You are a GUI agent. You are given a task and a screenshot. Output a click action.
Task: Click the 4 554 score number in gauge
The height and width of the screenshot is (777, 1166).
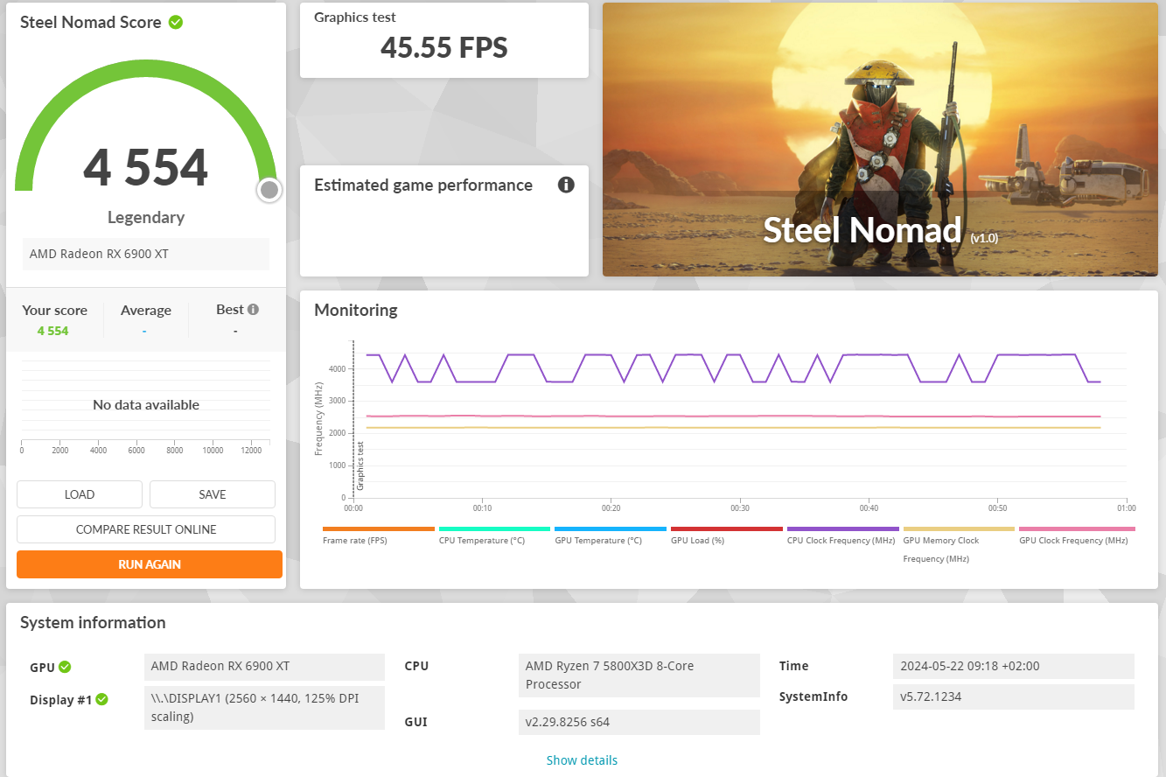tap(146, 168)
